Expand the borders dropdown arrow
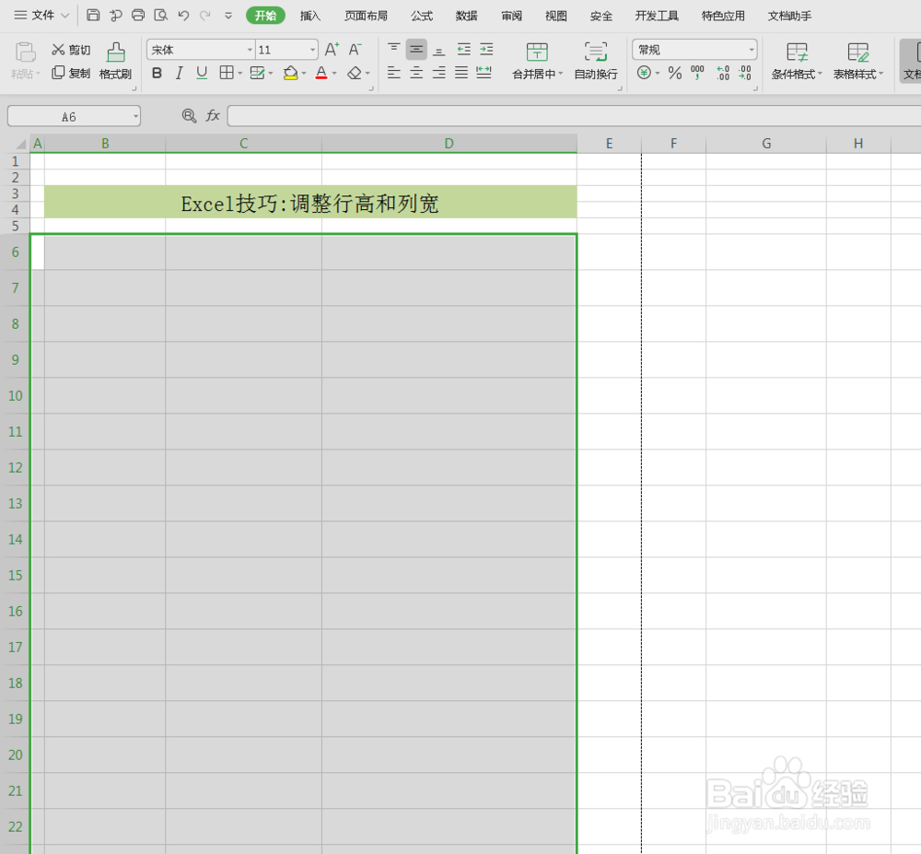Screen dimensions: 921x854 pos(239,74)
